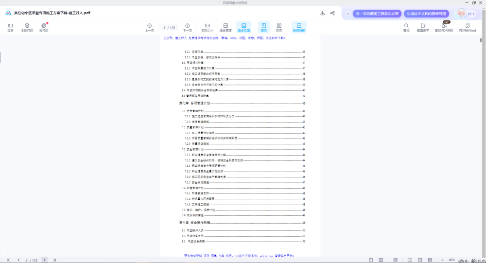Switch to 双页 double page layout
Viewport: 486px width, 263px height.
click(279, 28)
